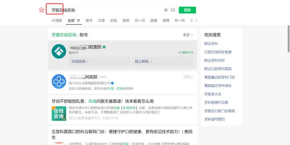Screen dimensions: 290x145
Task: Switch to AI搜索 tab
Action: point(57,21)
